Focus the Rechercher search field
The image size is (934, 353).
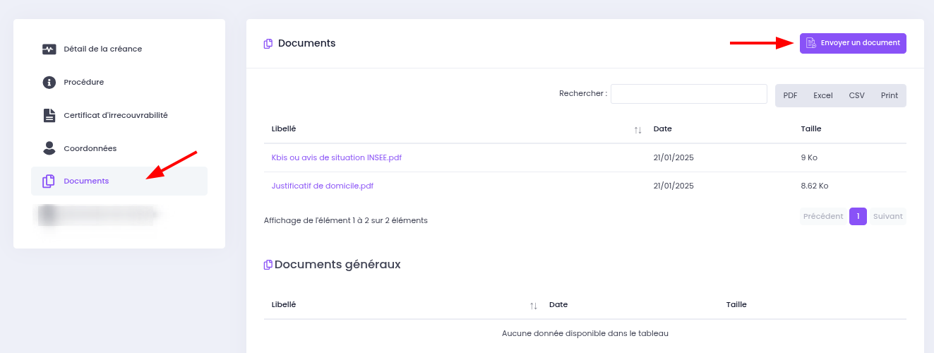[x=689, y=94]
